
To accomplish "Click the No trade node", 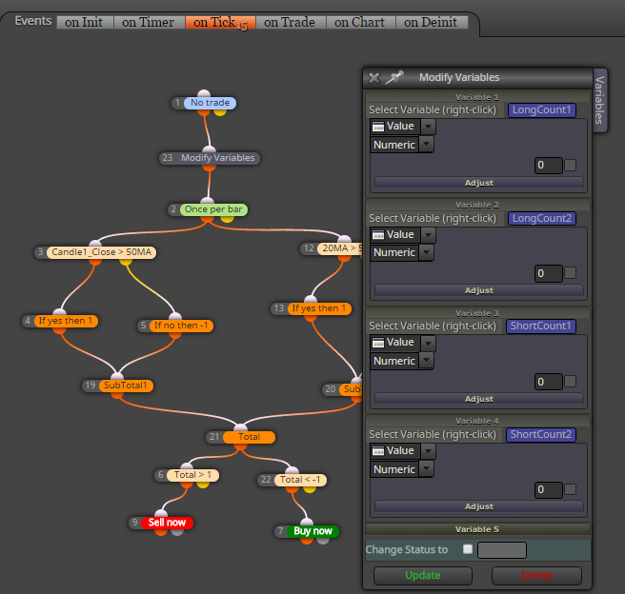I will point(210,103).
